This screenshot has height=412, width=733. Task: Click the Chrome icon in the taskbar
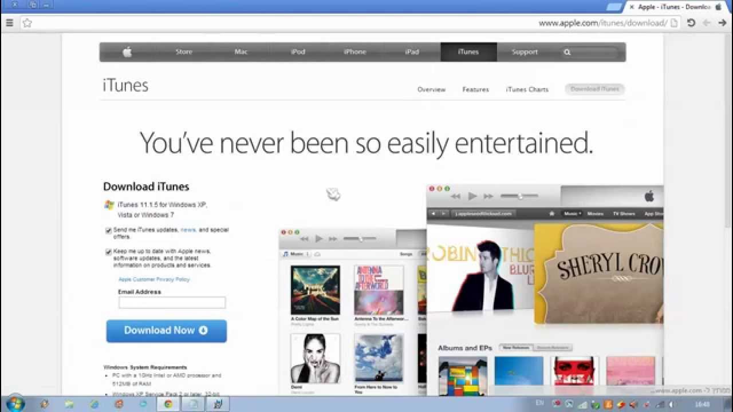(x=168, y=404)
